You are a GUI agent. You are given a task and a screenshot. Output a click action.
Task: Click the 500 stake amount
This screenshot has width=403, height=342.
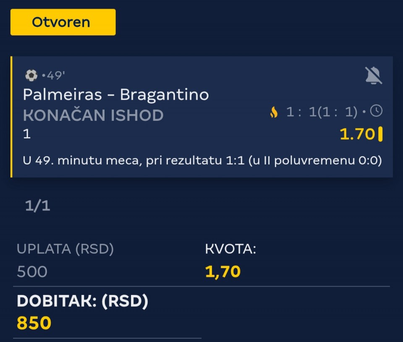[x=32, y=272]
